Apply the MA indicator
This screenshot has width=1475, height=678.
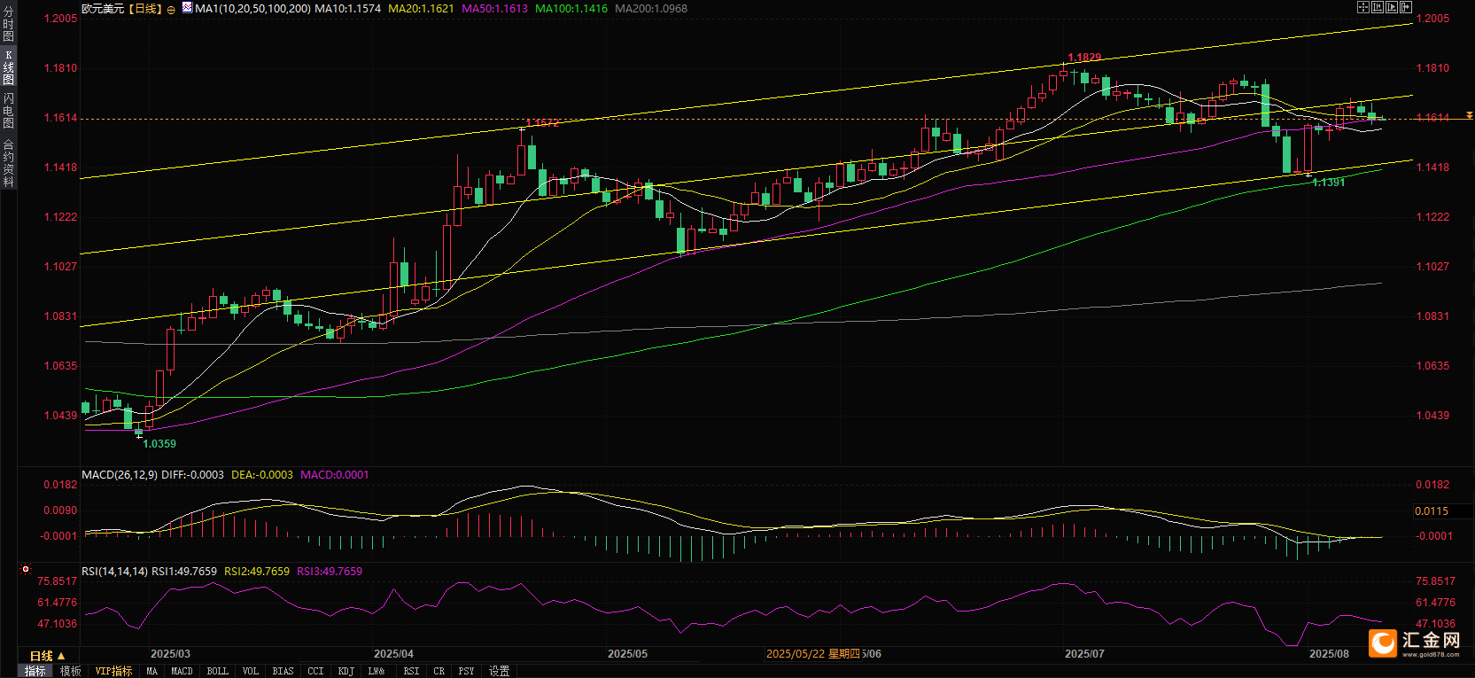point(152,672)
